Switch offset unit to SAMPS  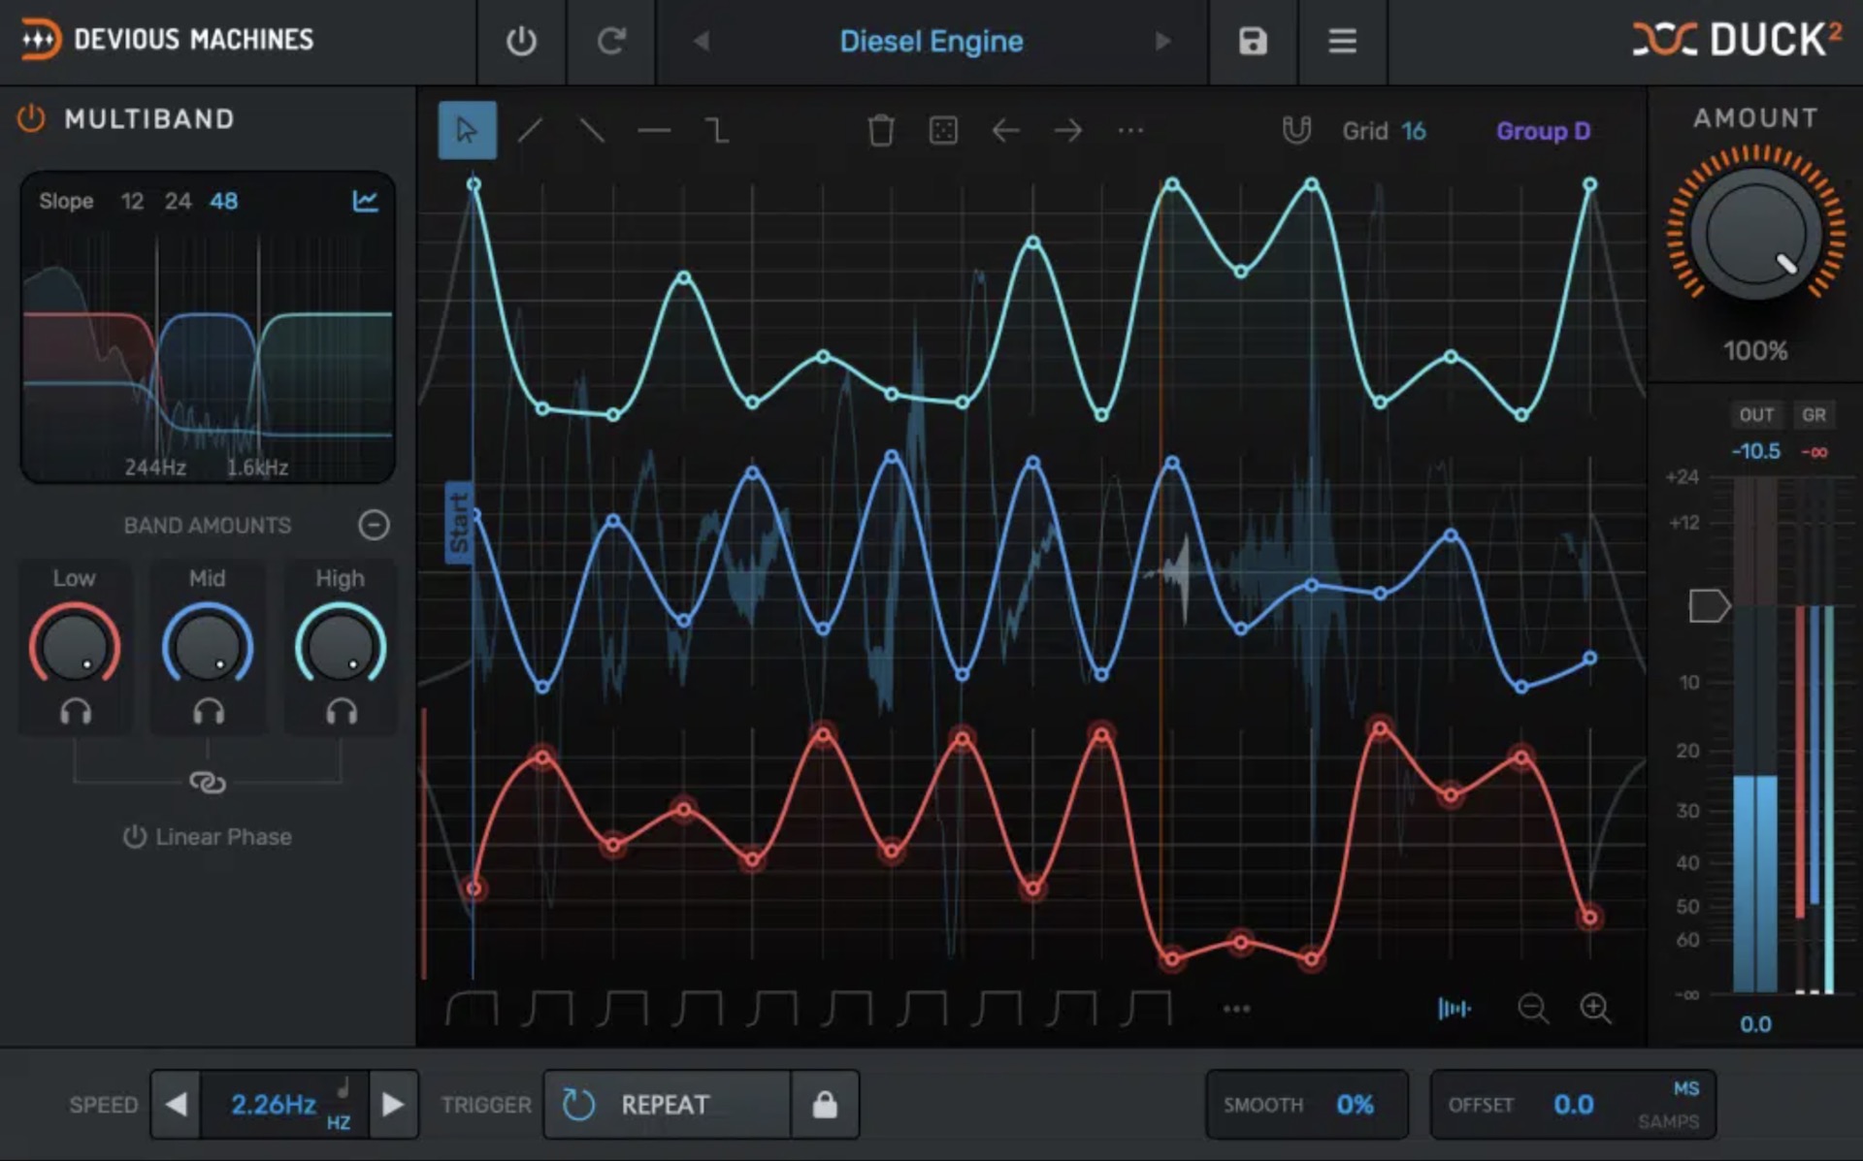coord(1668,1121)
